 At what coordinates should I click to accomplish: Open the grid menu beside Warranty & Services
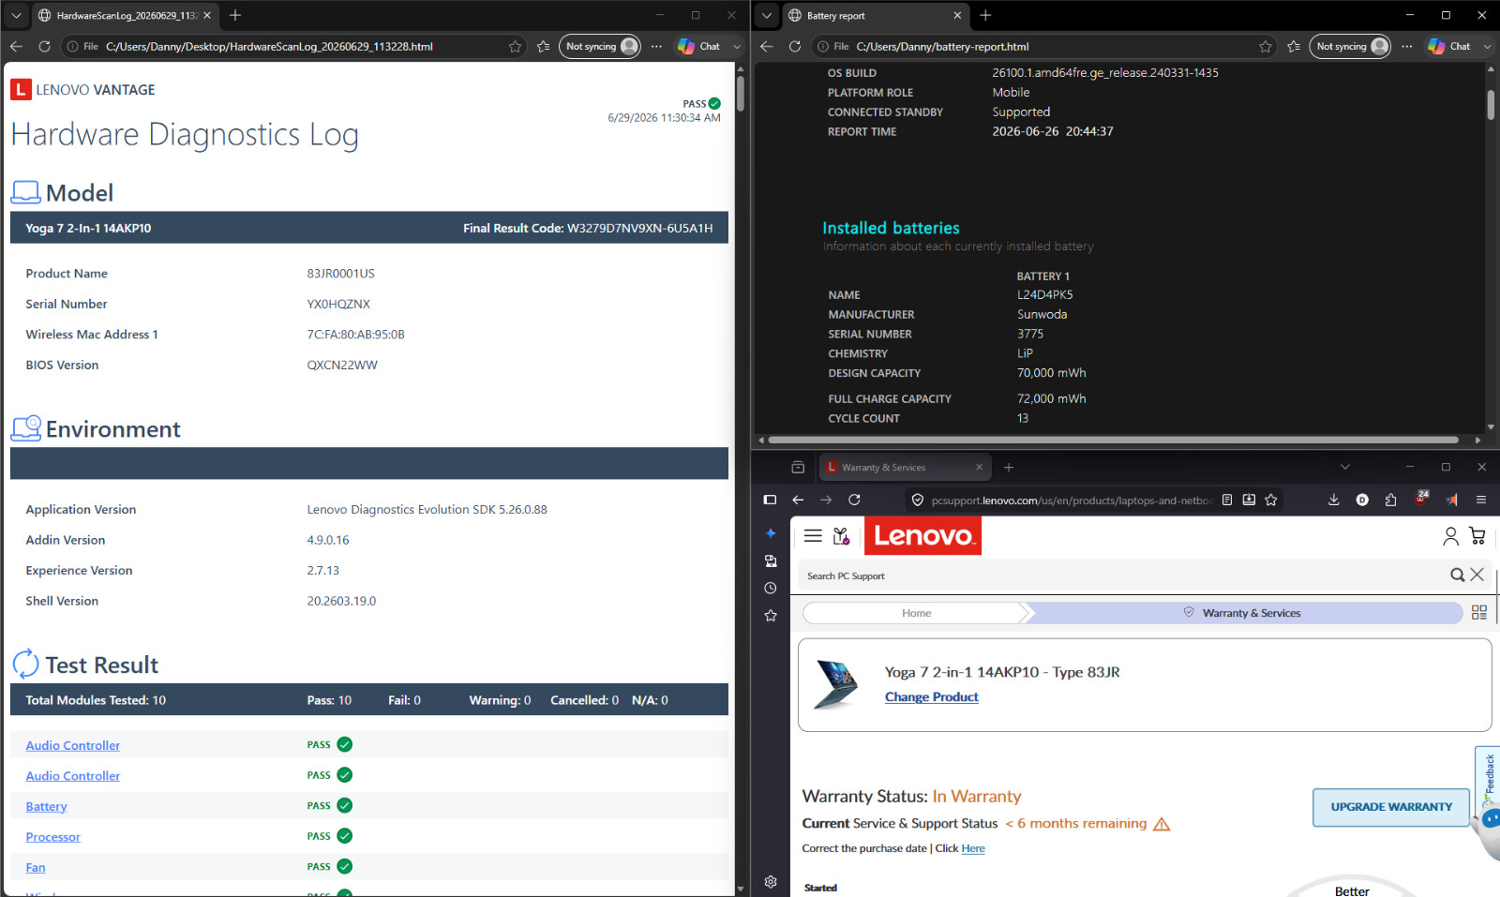point(1479,612)
